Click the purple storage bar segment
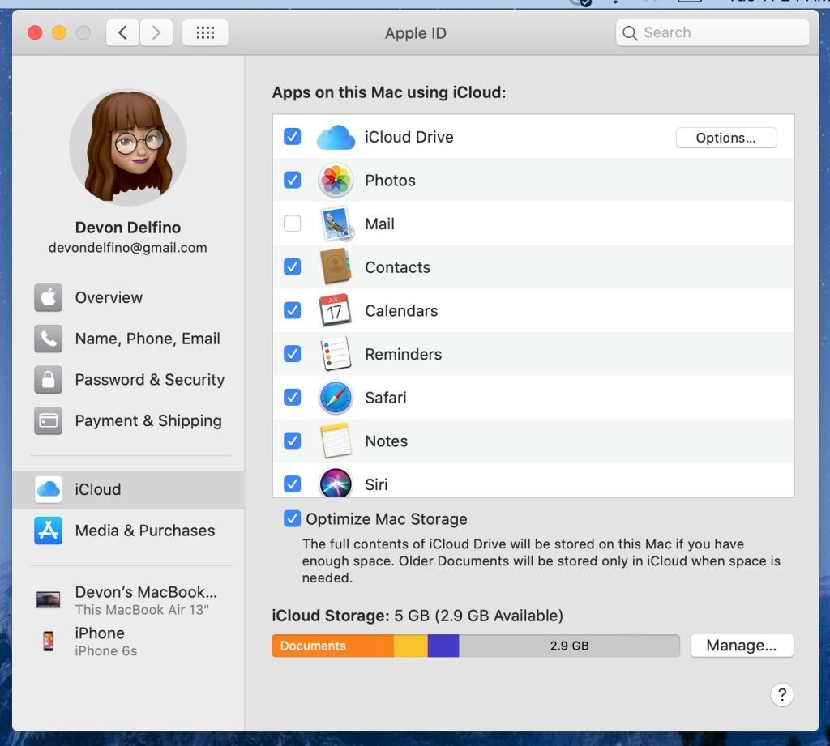This screenshot has width=830, height=746. click(x=443, y=646)
